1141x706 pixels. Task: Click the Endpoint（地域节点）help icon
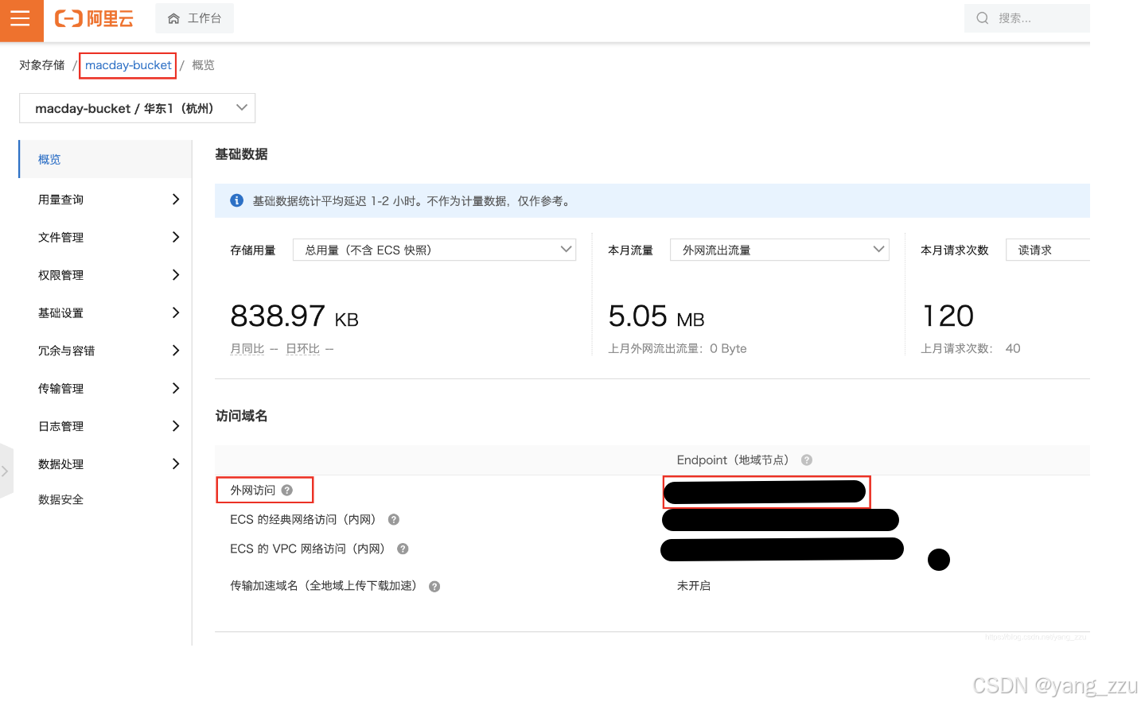[x=806, y=460]
